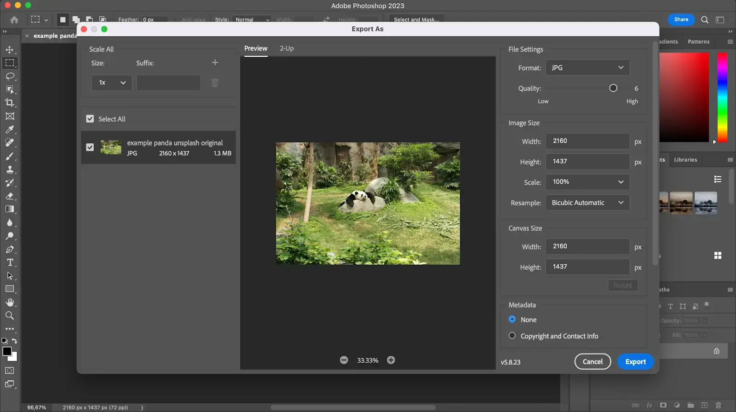This screenshot has width=736, height=412.
Task: Select the Object Selection tool
Action: click(10, 89)
